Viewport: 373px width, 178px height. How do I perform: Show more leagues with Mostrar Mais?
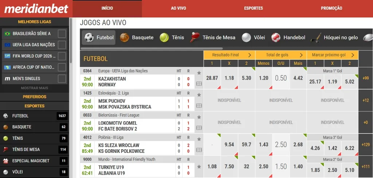tap(35, 88)
